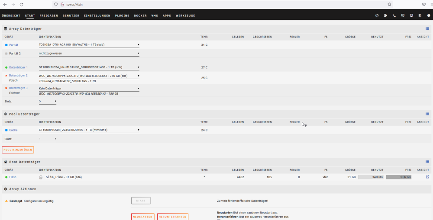Open the array Slots dropdown showing 5
The height and width of the screenshot is (220, 433).
click(48, 102)
